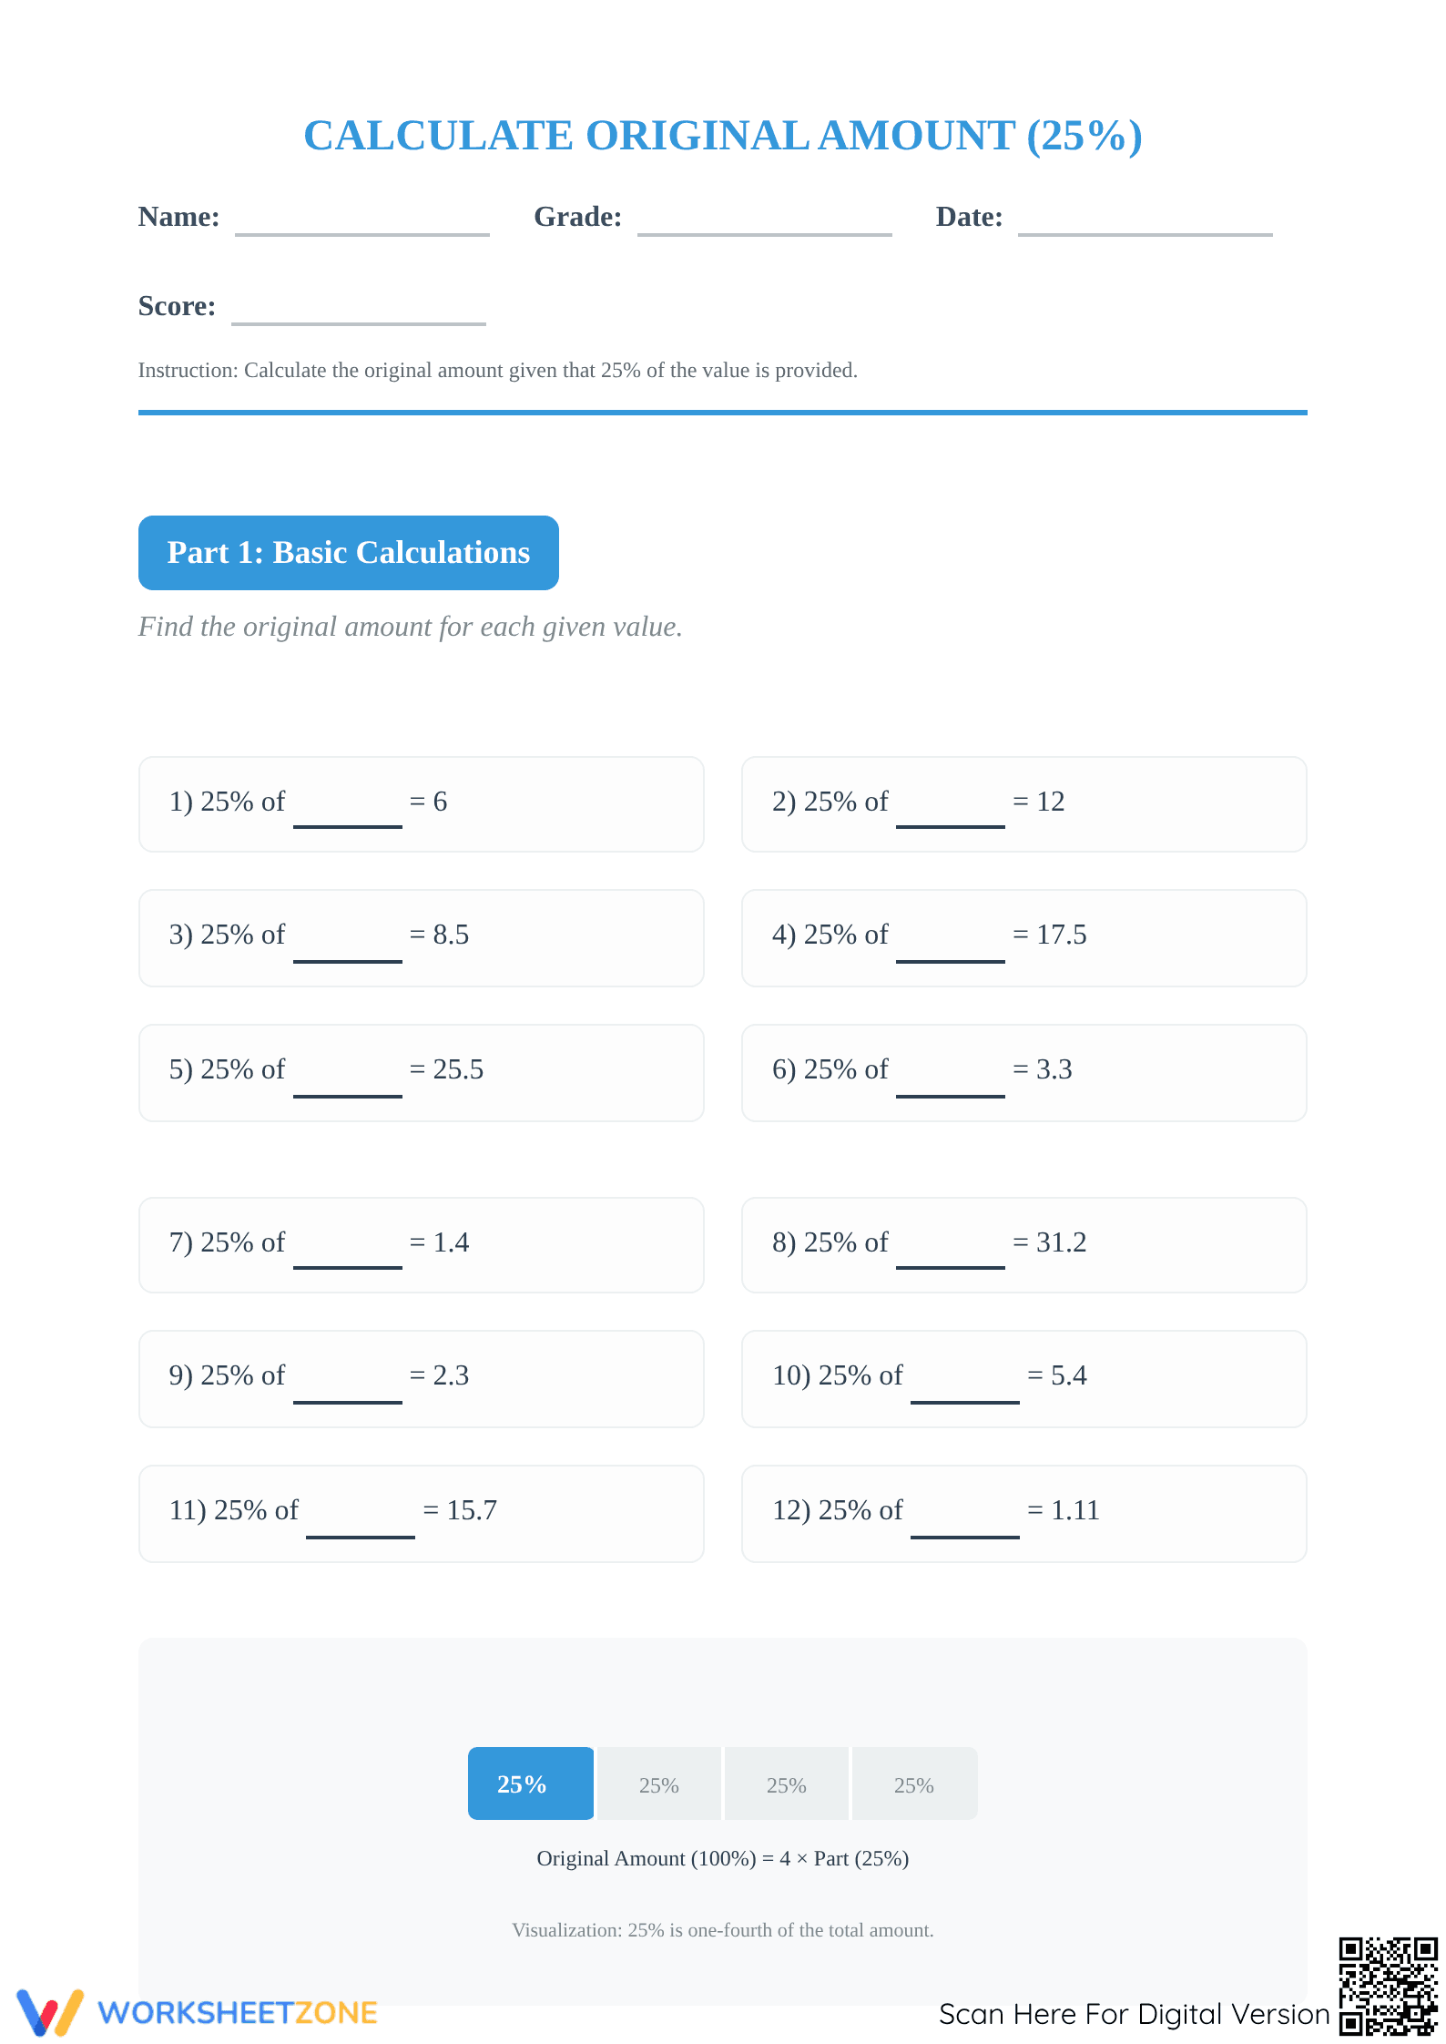The width and height of the screenshot is (1446, 2044).
Task: Click the QR code for digital version
Action: (x=1388, y=1986)
